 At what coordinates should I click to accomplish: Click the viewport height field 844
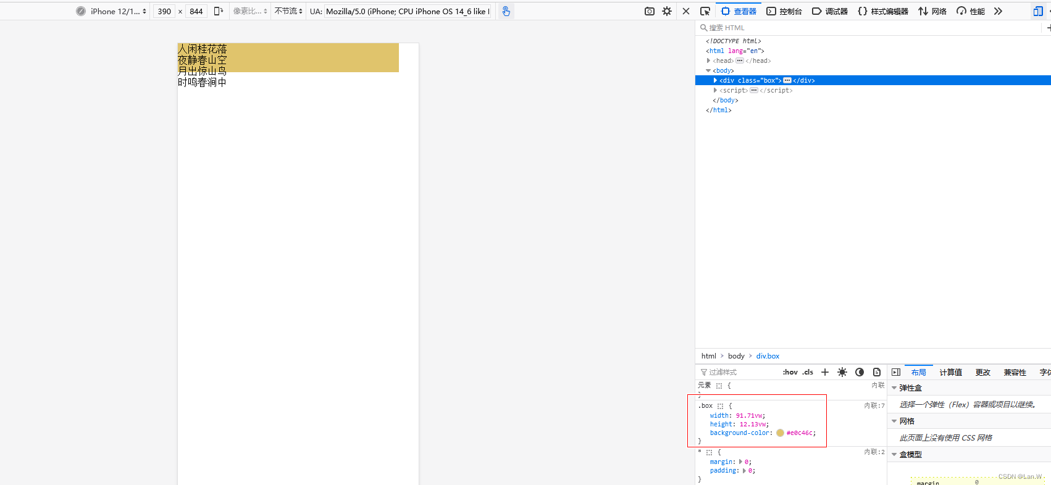tap(196, 11)
